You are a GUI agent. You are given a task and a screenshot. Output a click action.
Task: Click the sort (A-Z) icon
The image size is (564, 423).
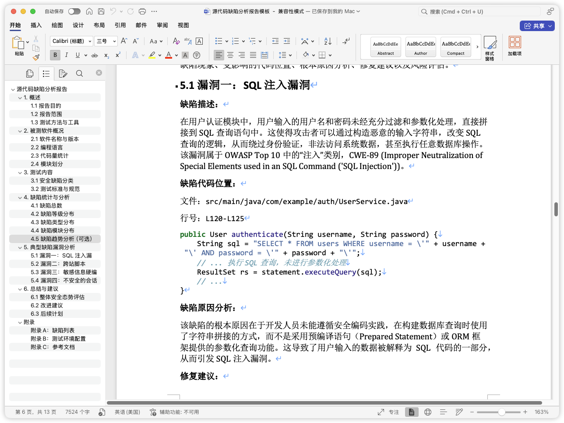[328, 41]
